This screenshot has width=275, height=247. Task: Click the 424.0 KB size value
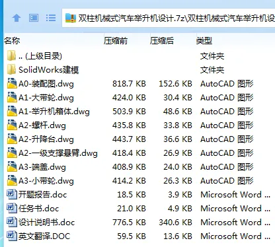(129, 98)
